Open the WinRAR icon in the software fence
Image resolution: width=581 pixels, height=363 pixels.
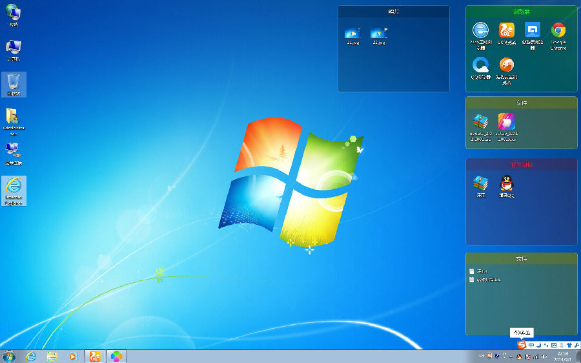480,186
